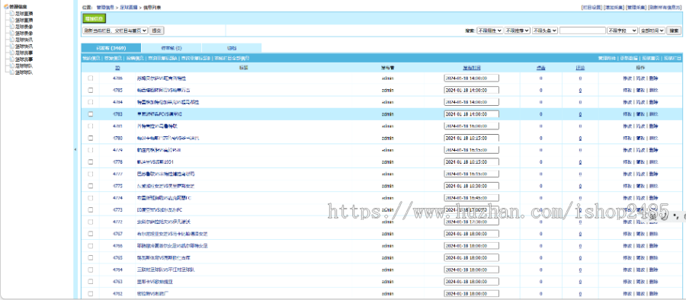
Task: Tick the checkbox for row ID 4763
Action: pyautogui.click(x=91, y=282)
